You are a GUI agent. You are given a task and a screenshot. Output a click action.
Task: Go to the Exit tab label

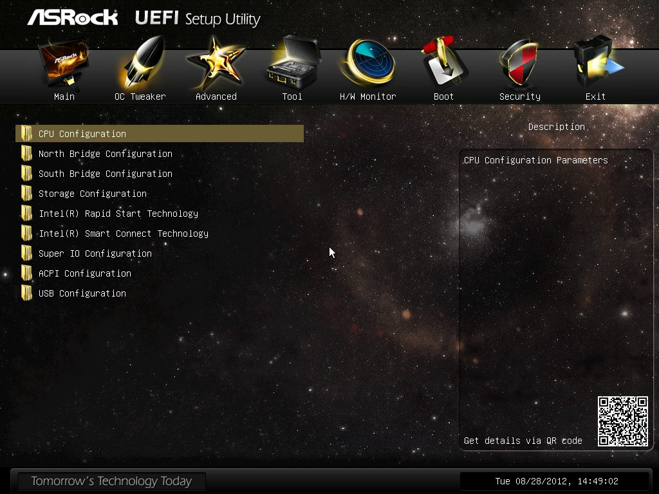tap(595, 96)
